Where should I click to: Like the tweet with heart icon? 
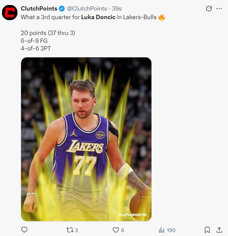(116, 230)
